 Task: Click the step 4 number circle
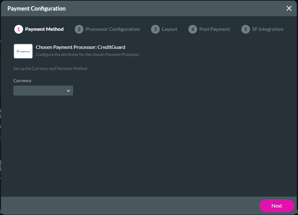(x=193, y=29)
